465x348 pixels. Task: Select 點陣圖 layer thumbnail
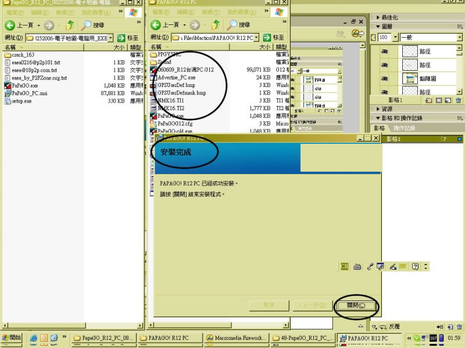click(410, 79)
